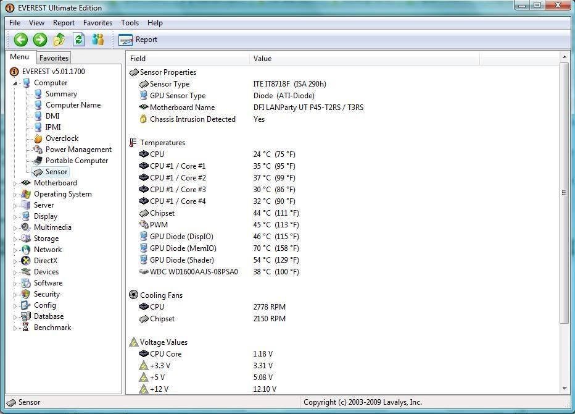The image size is (575, 414).
Task: Click the Report toolbar button
Action: coord(138,40)
